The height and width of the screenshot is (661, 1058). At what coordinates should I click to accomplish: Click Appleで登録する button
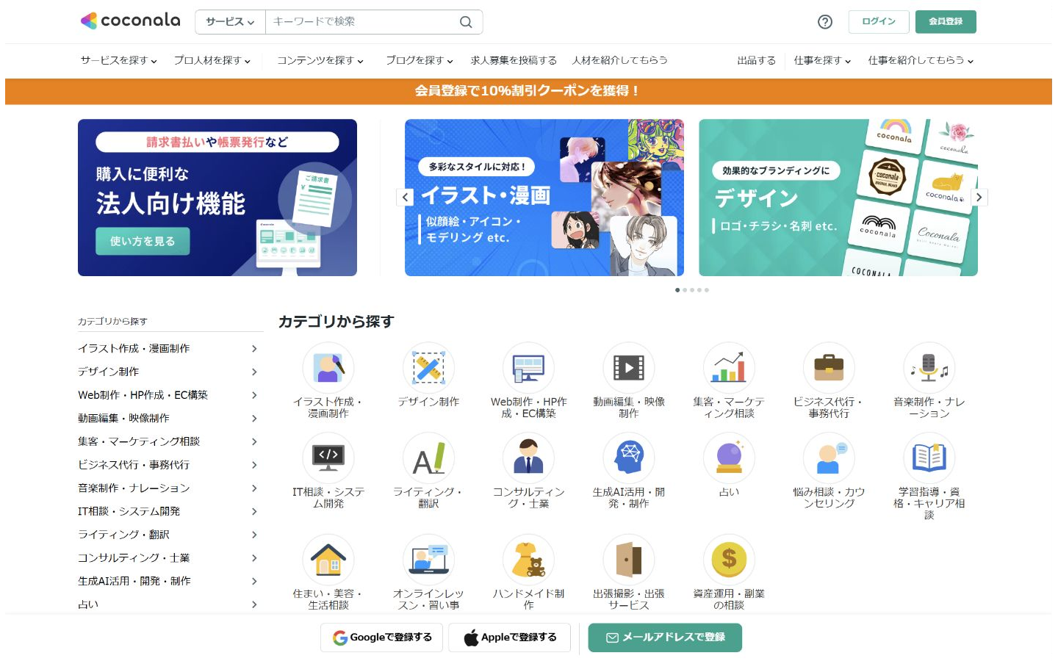(x=511, y=637)
